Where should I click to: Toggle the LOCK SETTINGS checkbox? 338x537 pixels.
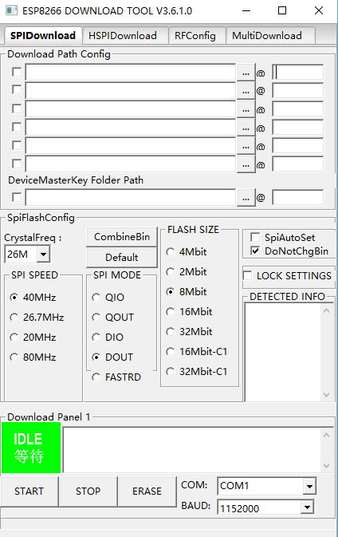coord(247,275)
